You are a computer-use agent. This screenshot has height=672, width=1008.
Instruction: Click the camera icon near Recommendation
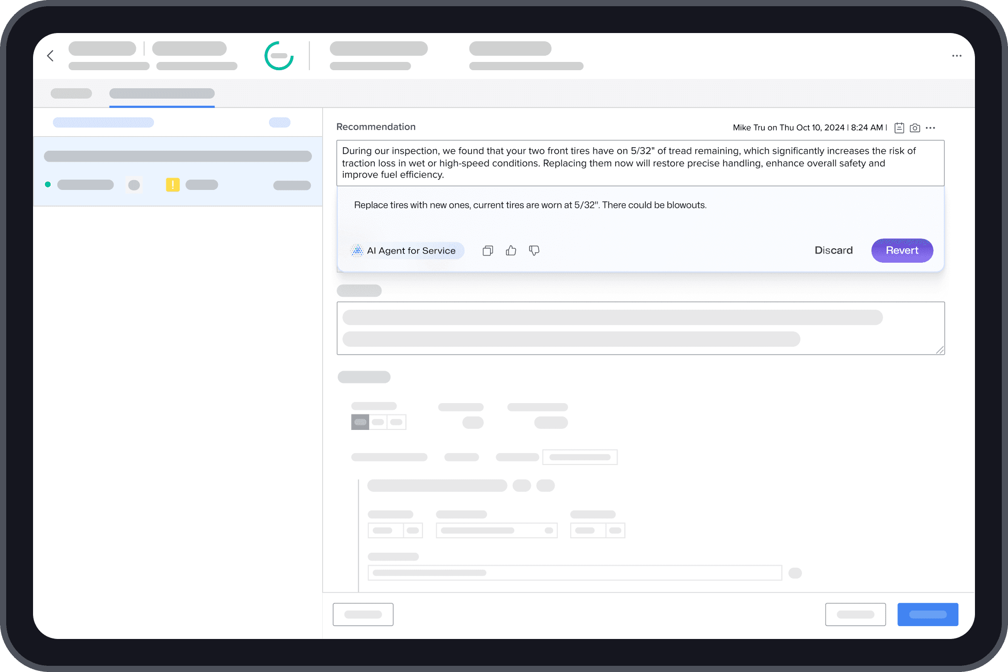[915, 128]
